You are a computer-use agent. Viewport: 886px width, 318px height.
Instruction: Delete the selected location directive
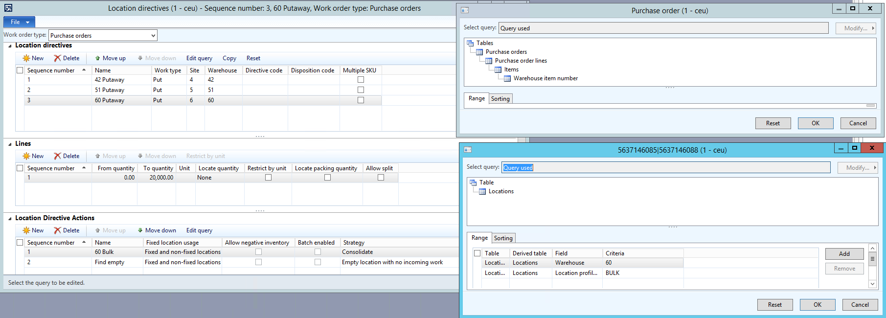coord(67,58)
